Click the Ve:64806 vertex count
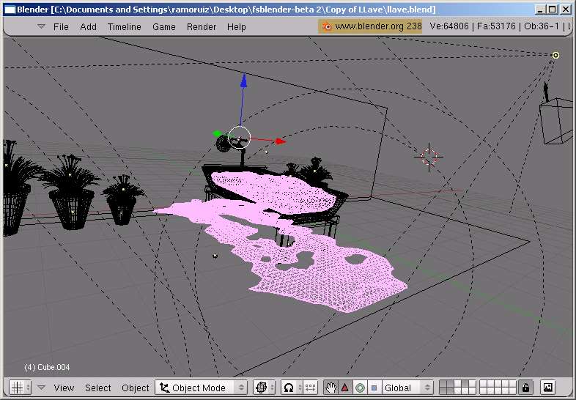 [449, 26]
